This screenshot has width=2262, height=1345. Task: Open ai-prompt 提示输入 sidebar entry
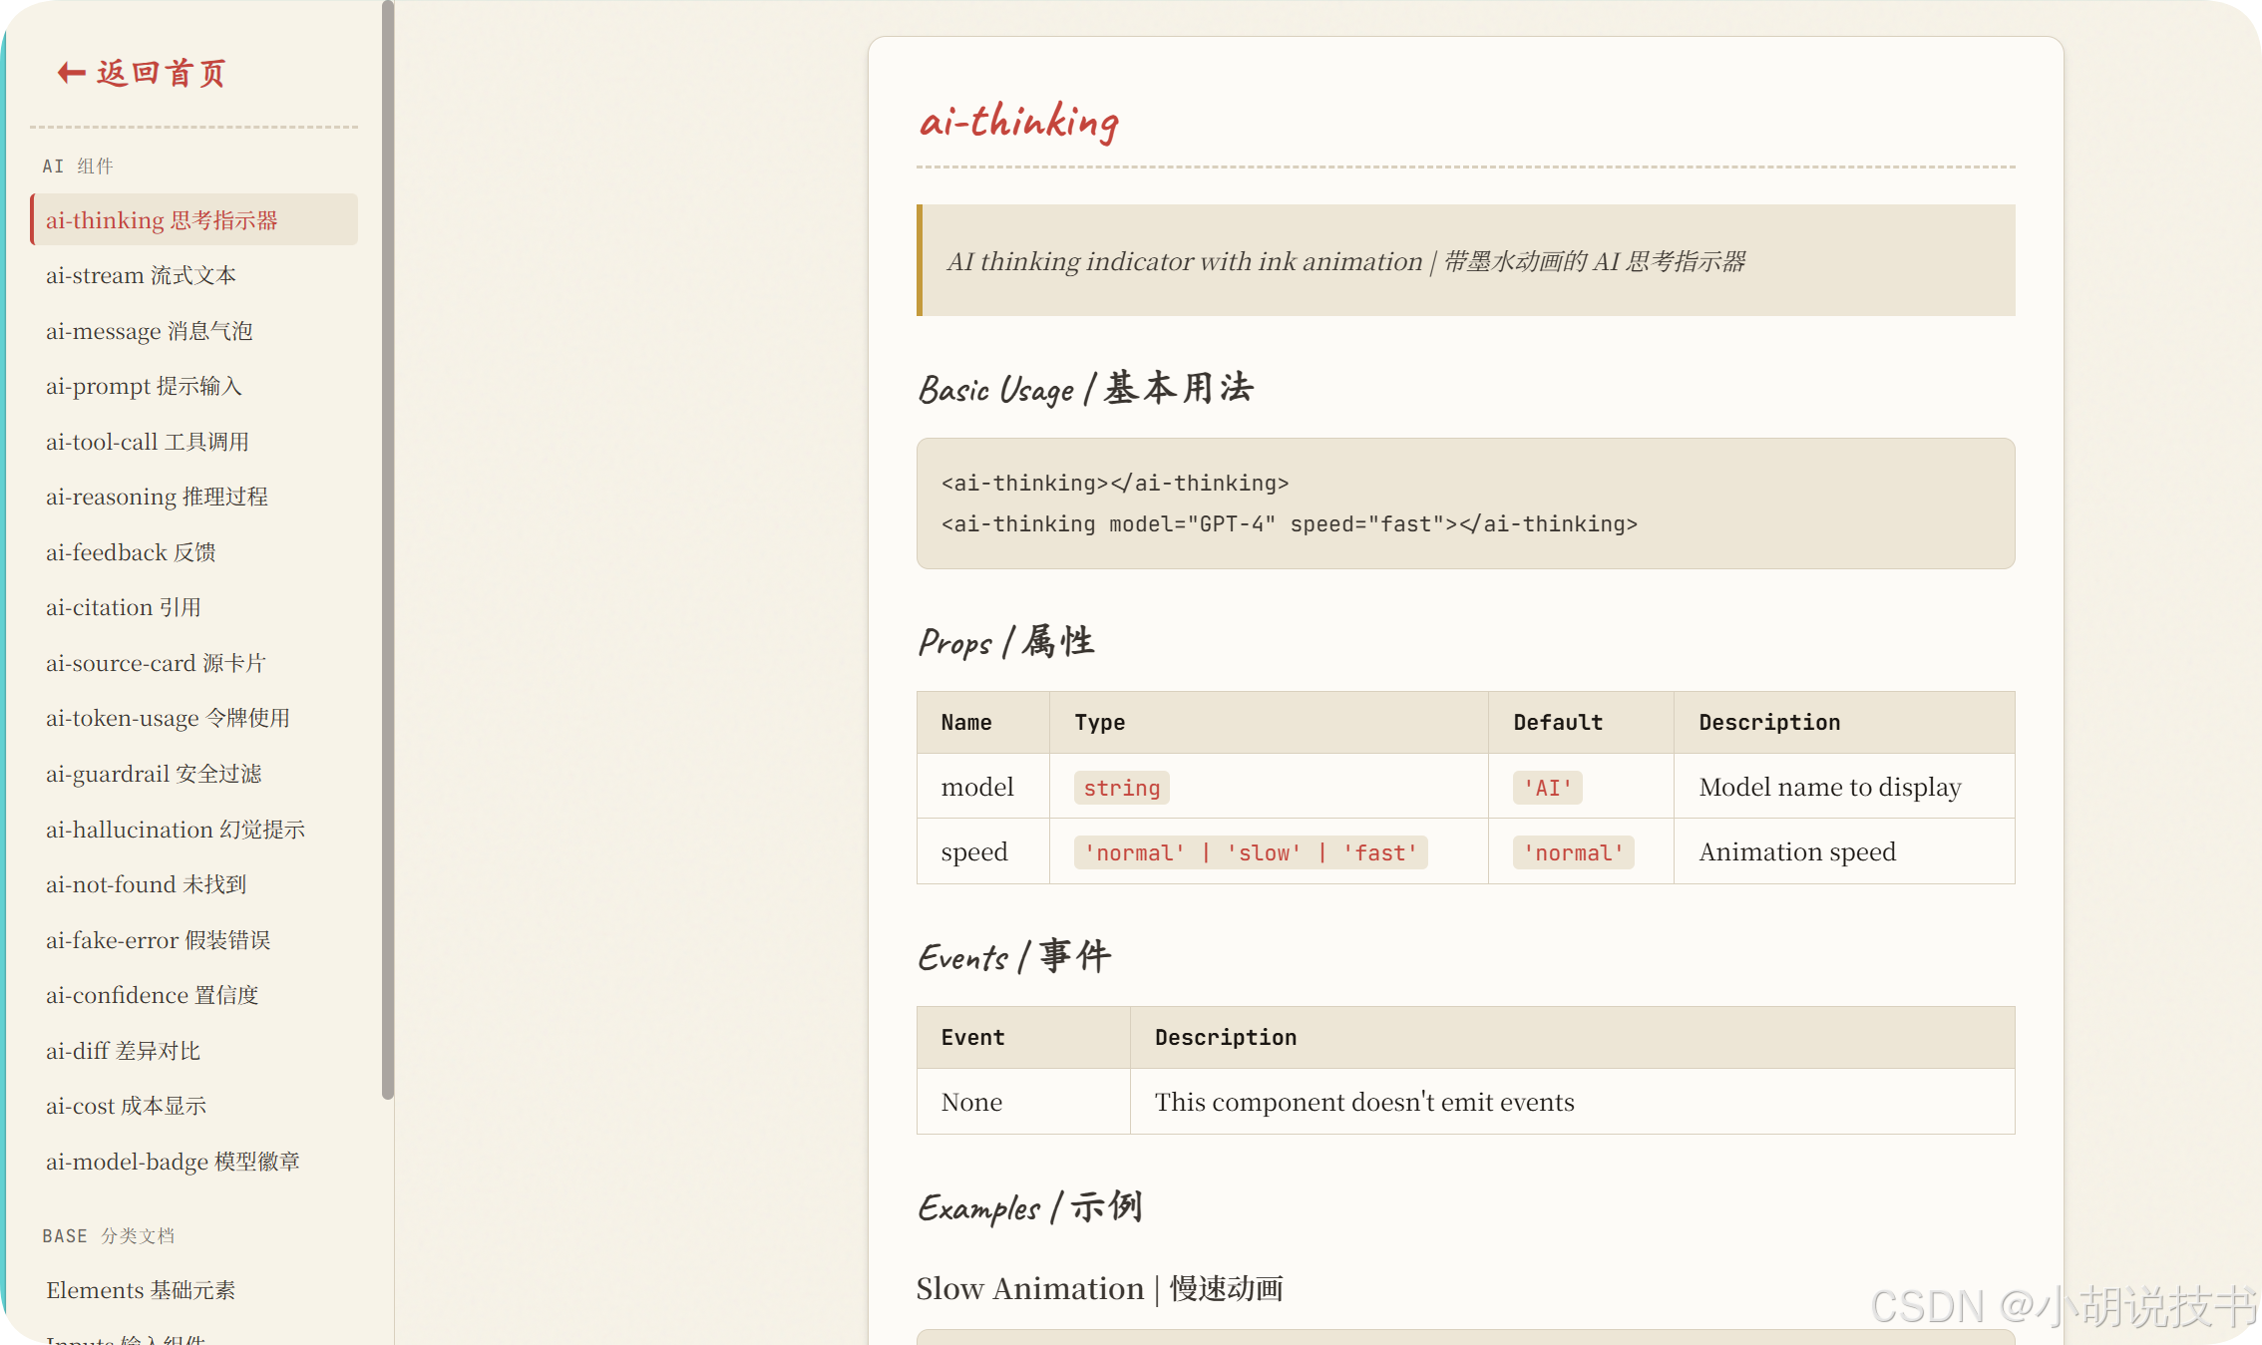point(144,386)
